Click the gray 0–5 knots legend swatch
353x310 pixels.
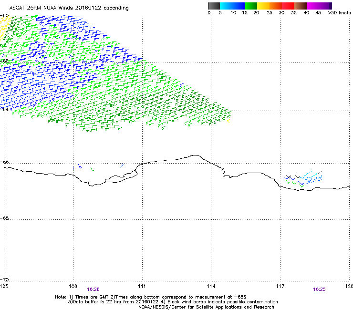[214, 6]
